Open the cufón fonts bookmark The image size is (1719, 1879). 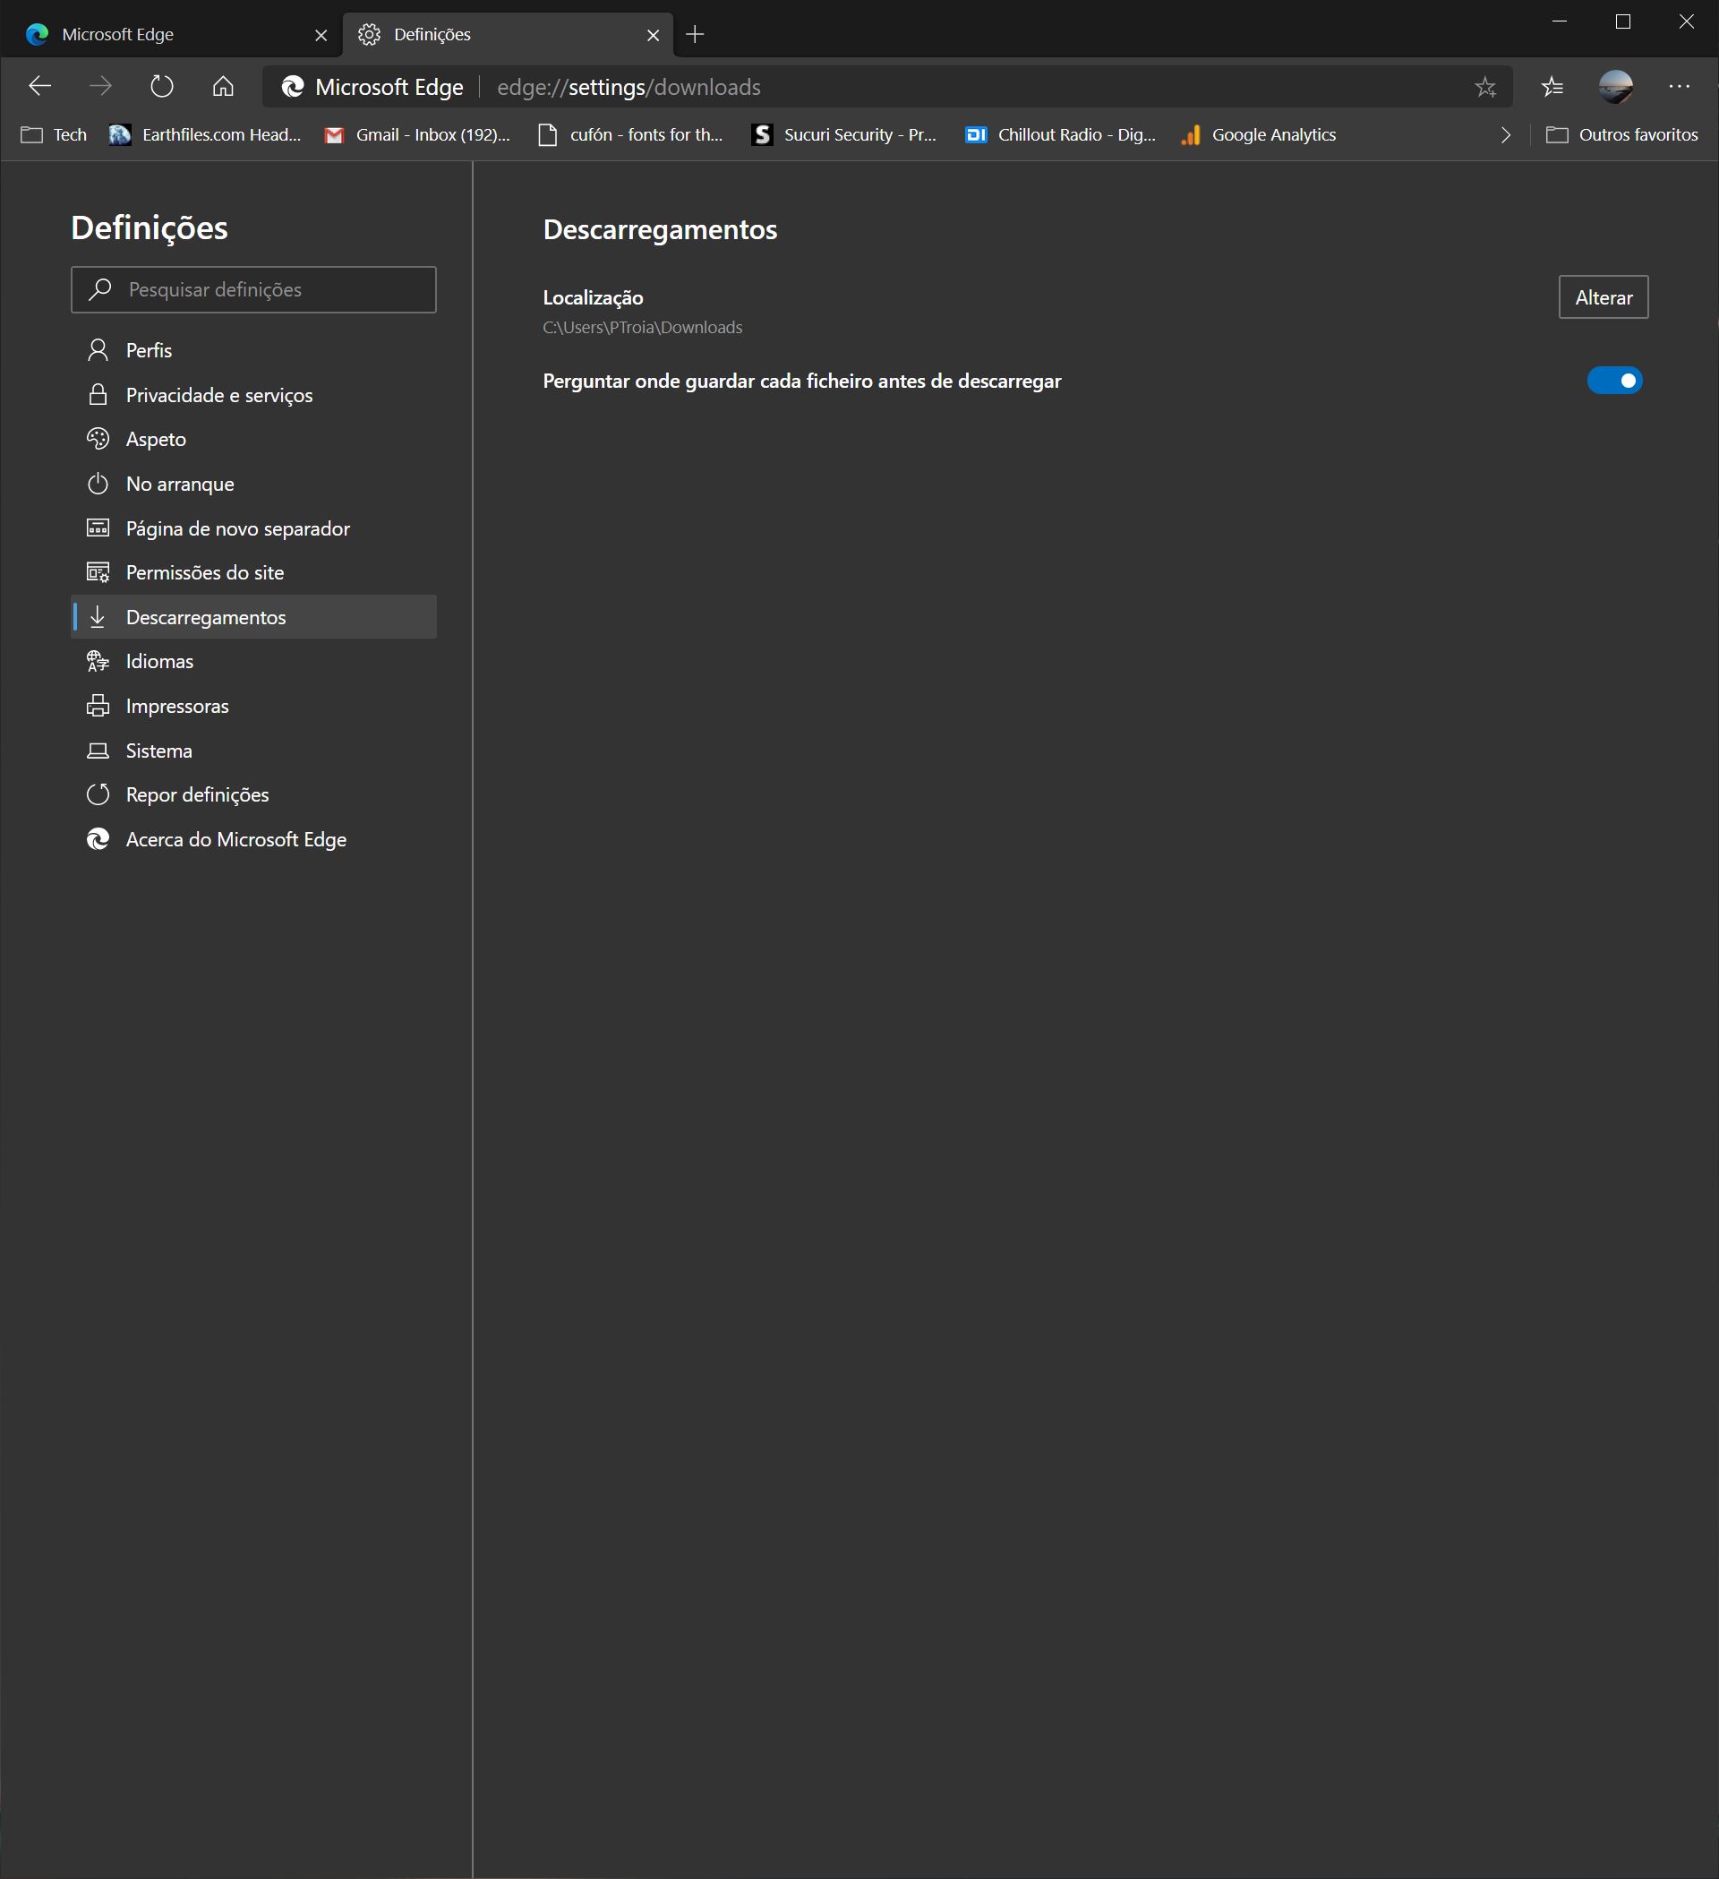631,135
